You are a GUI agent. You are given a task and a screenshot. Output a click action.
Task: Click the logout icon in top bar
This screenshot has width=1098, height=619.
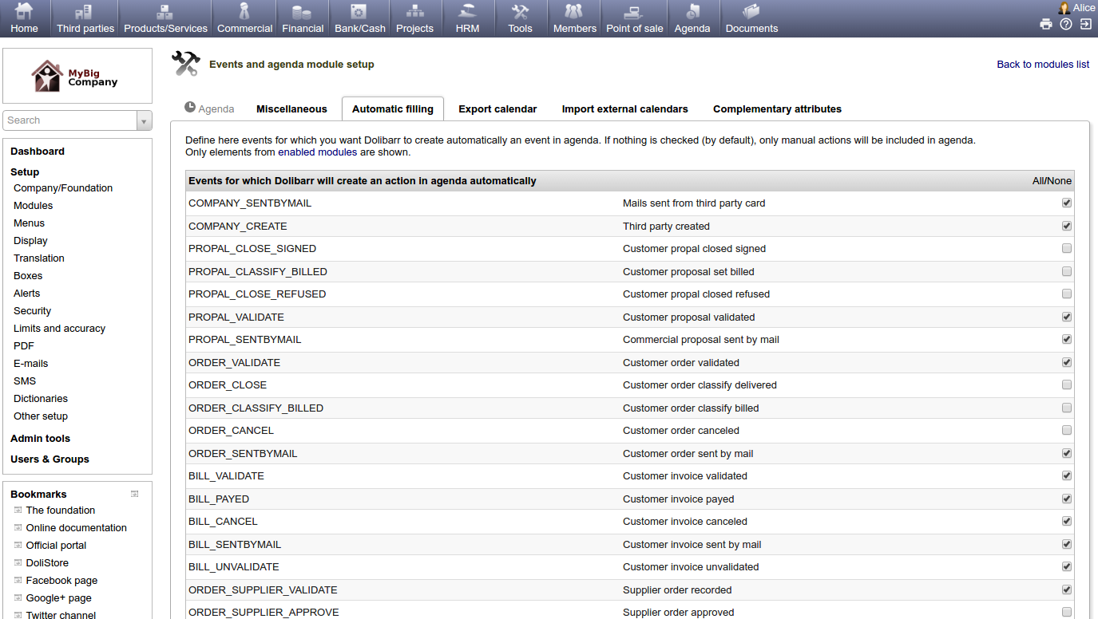[x=1086, y=24]
